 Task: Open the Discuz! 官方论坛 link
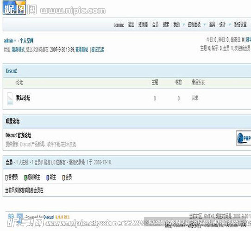point(18,135)
